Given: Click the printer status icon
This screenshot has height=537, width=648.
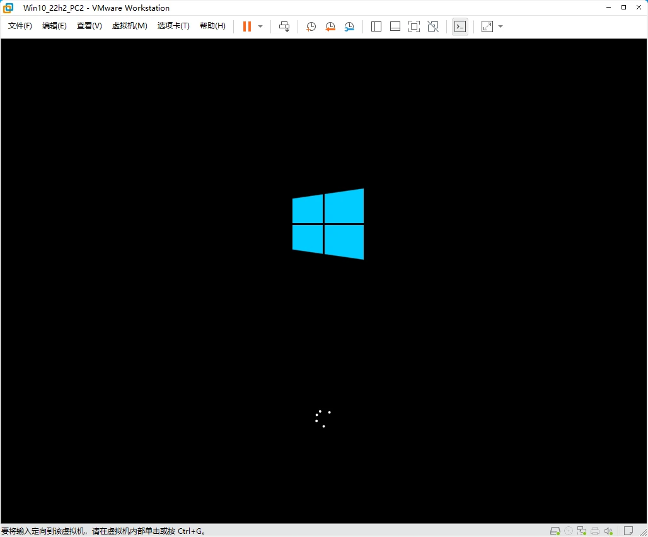Looking at the screenshot, I should point(595,531).
